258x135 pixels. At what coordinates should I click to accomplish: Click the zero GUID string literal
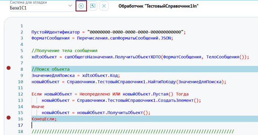point(135,32)
